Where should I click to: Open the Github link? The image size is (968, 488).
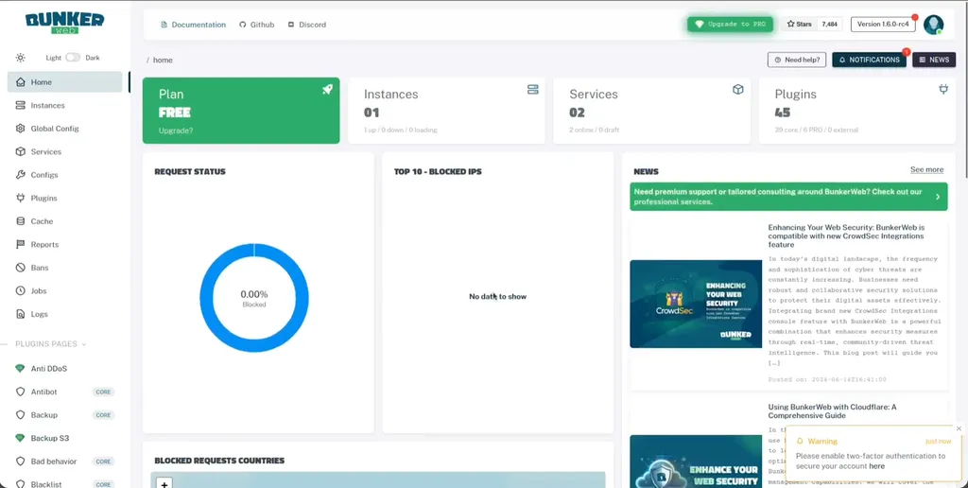point(257,25)
